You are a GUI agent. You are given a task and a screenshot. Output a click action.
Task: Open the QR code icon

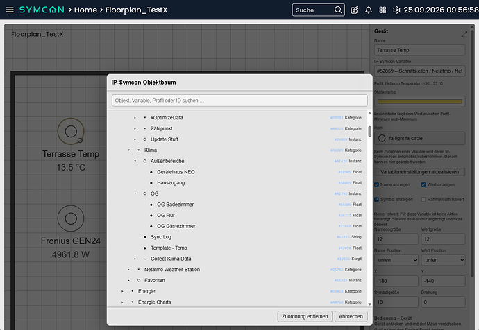[x=383, y=10]
